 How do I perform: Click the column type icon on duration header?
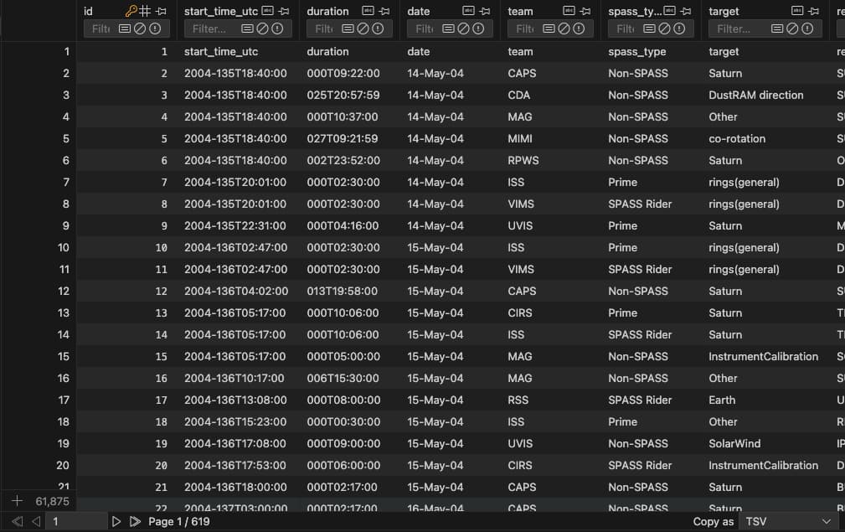coord(368,11)
